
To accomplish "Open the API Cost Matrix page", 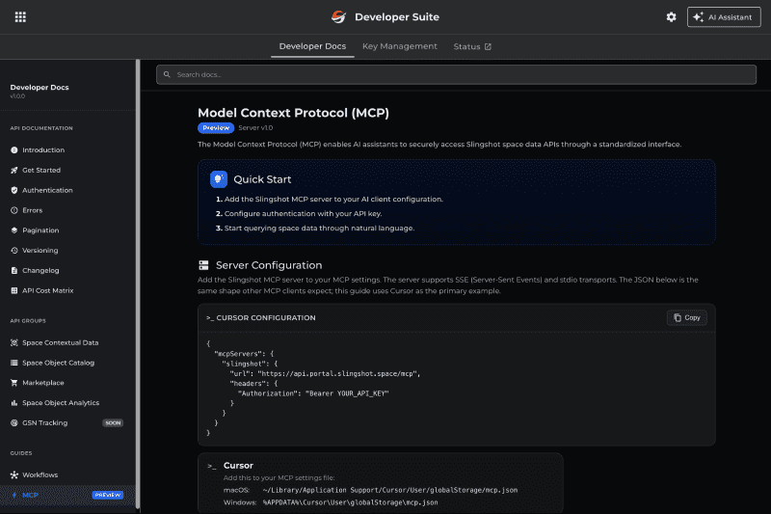I will (47, 290).
